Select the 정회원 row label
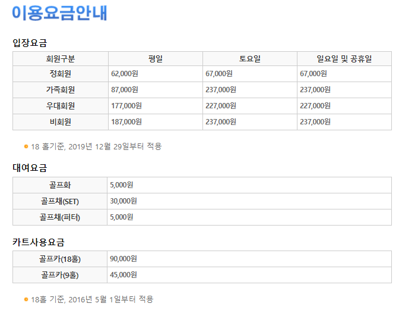This screenshot has width=399, height=316. click(x=61, y=74)
